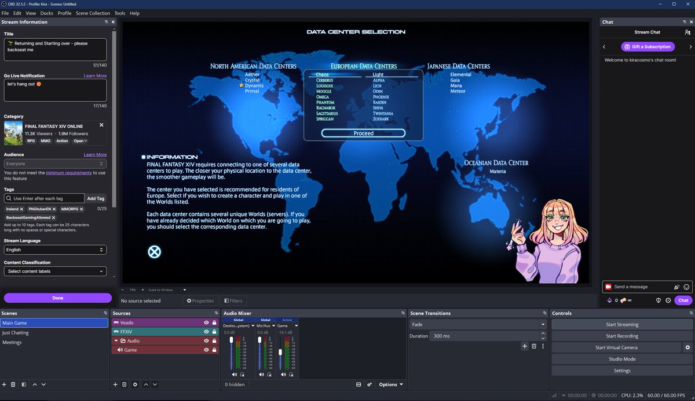695x401 pixels.
Task: Click Start Streaming button
Action: 622,325
